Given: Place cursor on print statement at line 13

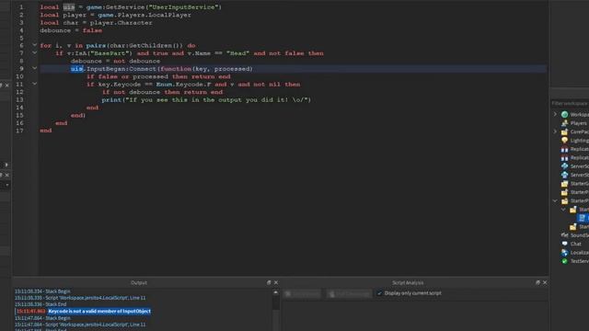Looking at the screenshot, I should pyautogui.click(x=206, y=100).
